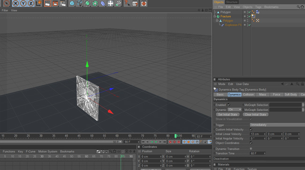Screen dimensions: 305x170
Task: Go to start of animation
Action: (x=143, y=142)
